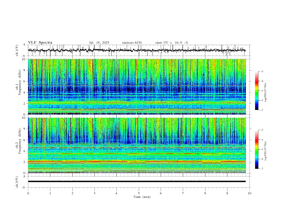The height and width of the screenshot is (217, 281).
Task: Click the "8" kHz tick of ch.1 spectrogram
Action: [25, 70]
